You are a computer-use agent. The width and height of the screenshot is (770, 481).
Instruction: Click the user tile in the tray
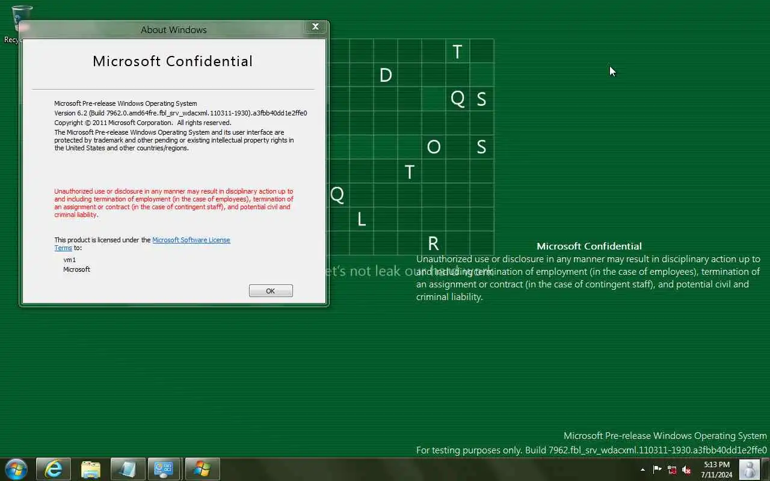[749, 469]
